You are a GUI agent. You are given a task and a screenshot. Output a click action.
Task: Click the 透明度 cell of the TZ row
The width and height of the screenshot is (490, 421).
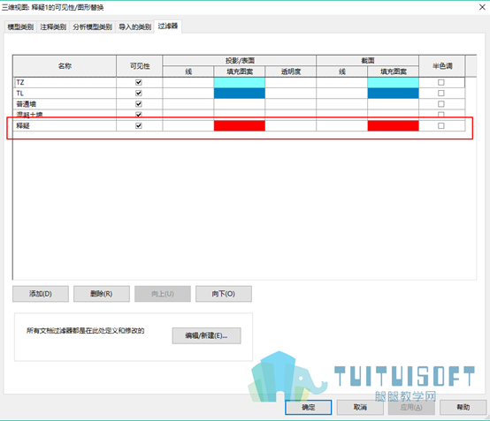pyautogui.click(x=291, y=82)
